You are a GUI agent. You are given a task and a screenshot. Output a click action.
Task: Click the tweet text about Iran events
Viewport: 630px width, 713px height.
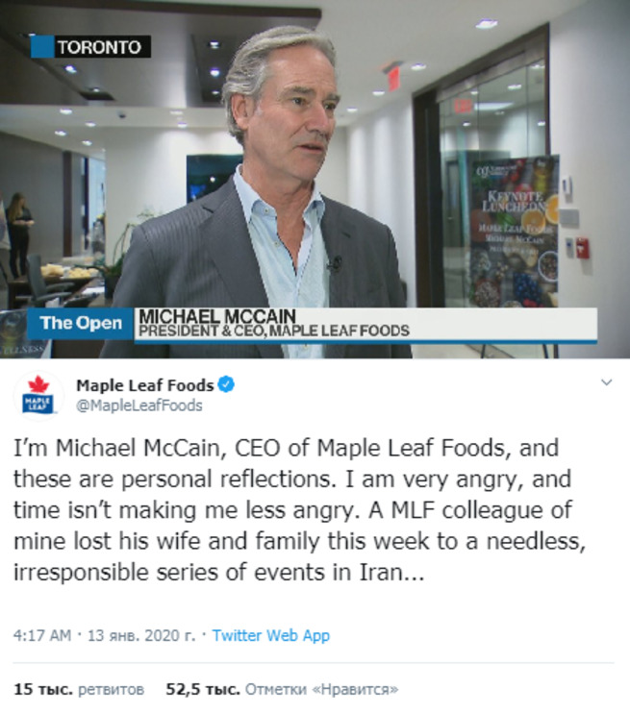pyautogui.click(x=299, y=509)
